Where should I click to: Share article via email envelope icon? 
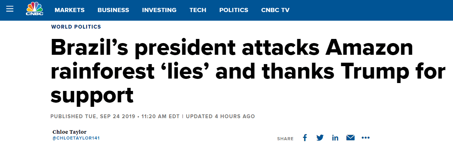point(350,138)
